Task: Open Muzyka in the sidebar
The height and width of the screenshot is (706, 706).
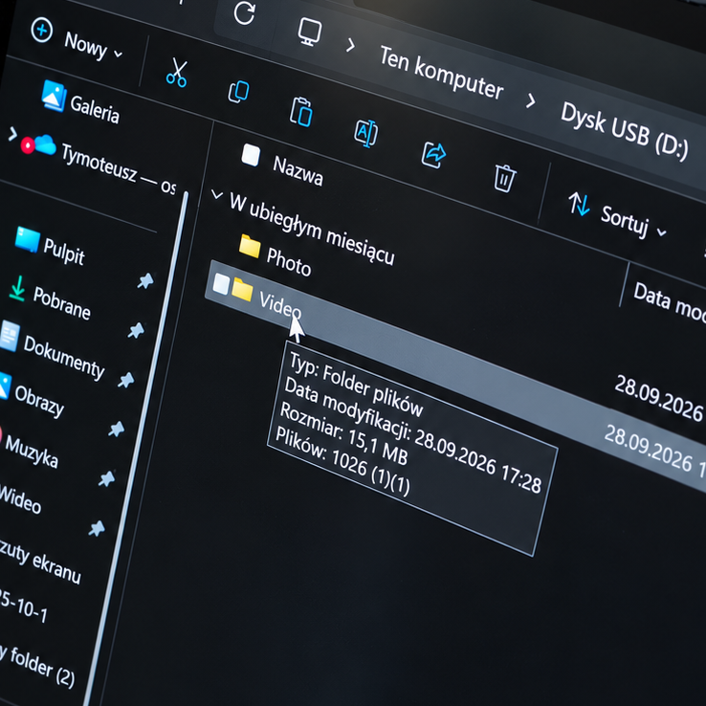Action: pos(32,452)
